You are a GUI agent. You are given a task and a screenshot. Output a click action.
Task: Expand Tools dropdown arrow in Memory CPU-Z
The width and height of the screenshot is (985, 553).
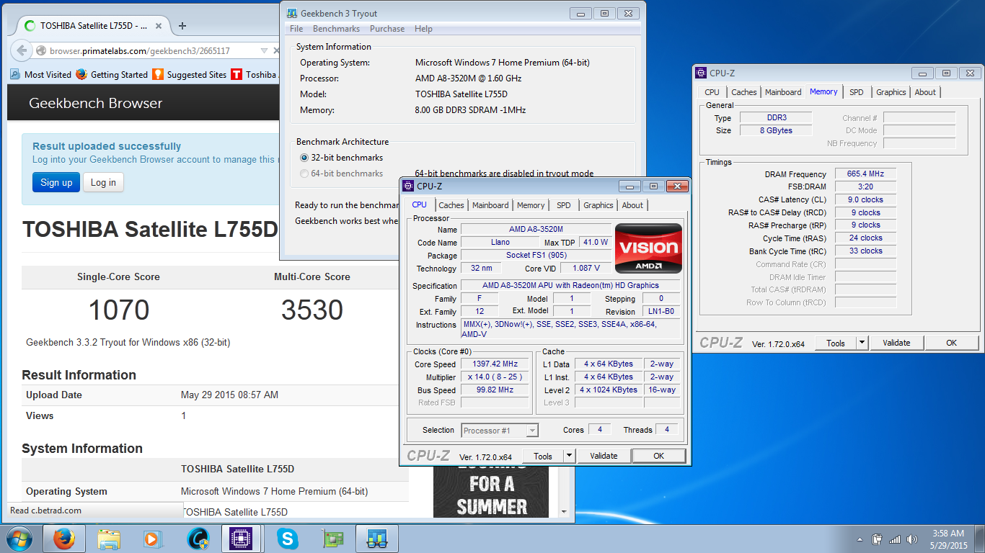[862, 343]
